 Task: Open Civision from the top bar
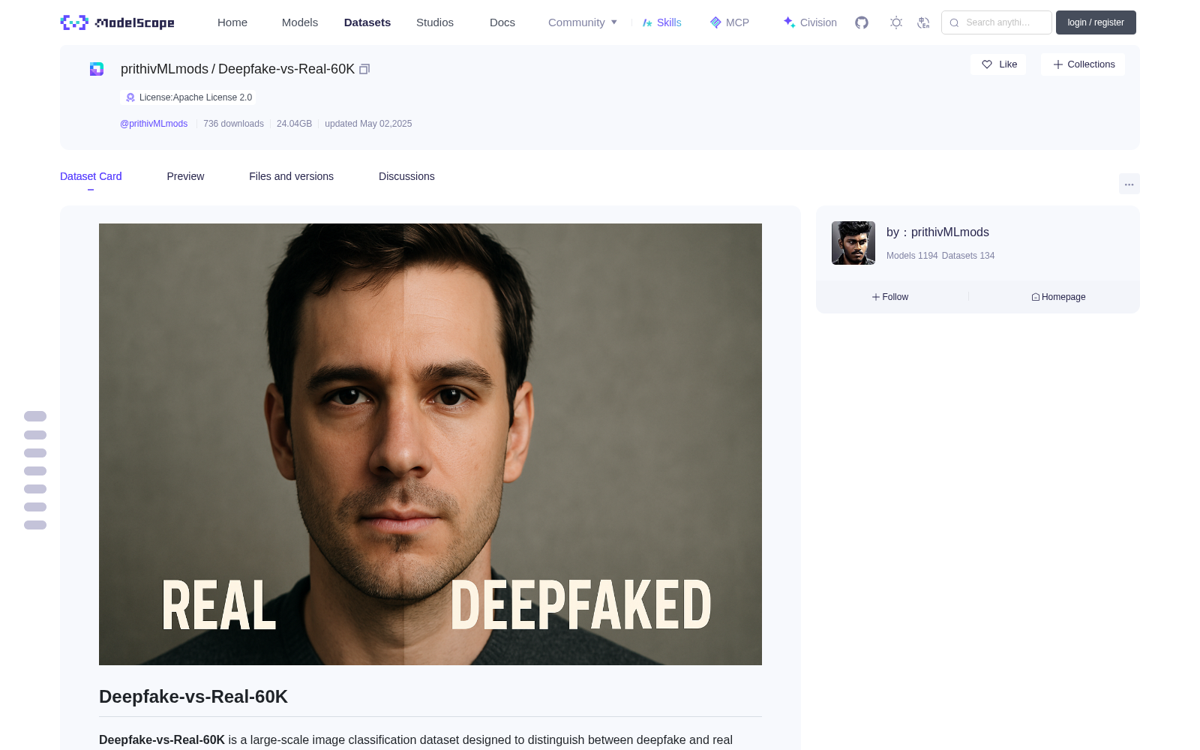810,22
